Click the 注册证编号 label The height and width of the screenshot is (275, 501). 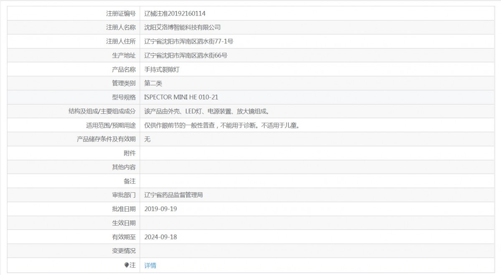click(x=121, y=13)
